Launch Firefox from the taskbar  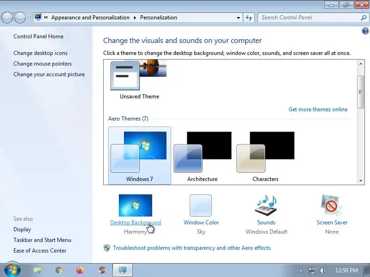tap(80, 270)
